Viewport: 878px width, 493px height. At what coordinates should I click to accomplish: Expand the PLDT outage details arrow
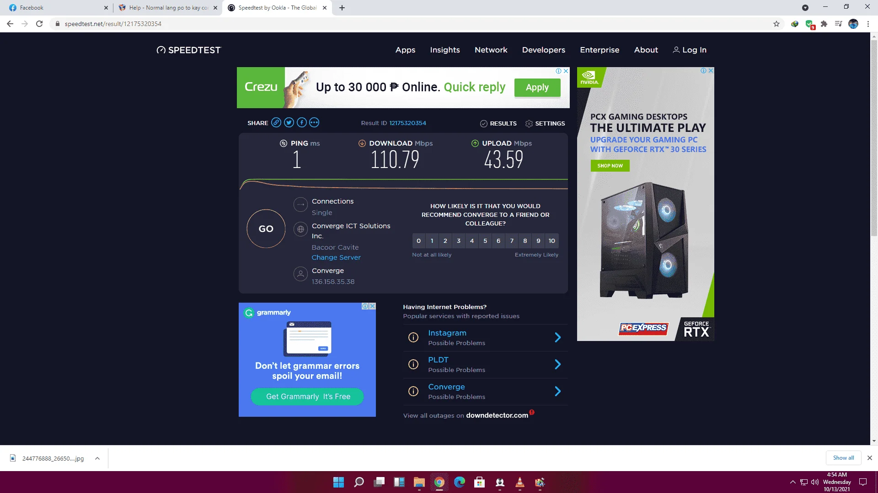pyautogui.click(x=558, y=364)
